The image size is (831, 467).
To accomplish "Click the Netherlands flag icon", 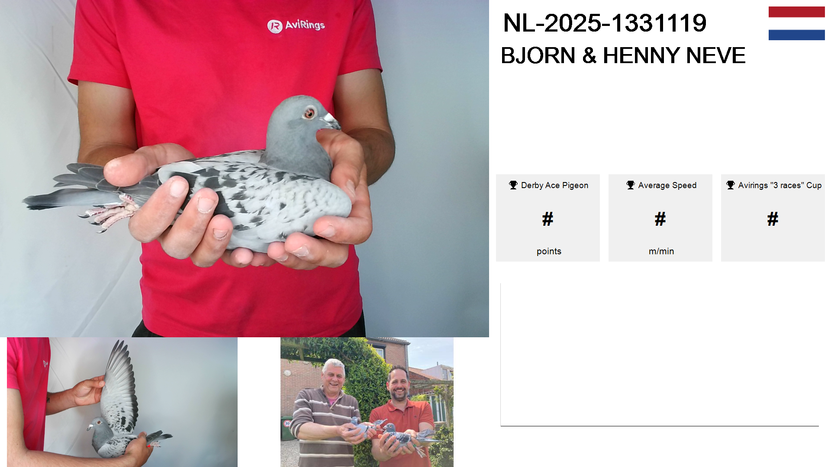I will pyautogui.click(x=796, y=23).
